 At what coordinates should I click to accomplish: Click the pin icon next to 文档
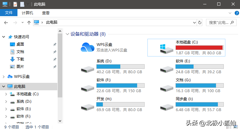pyautogui.click(x=55, y=52)
